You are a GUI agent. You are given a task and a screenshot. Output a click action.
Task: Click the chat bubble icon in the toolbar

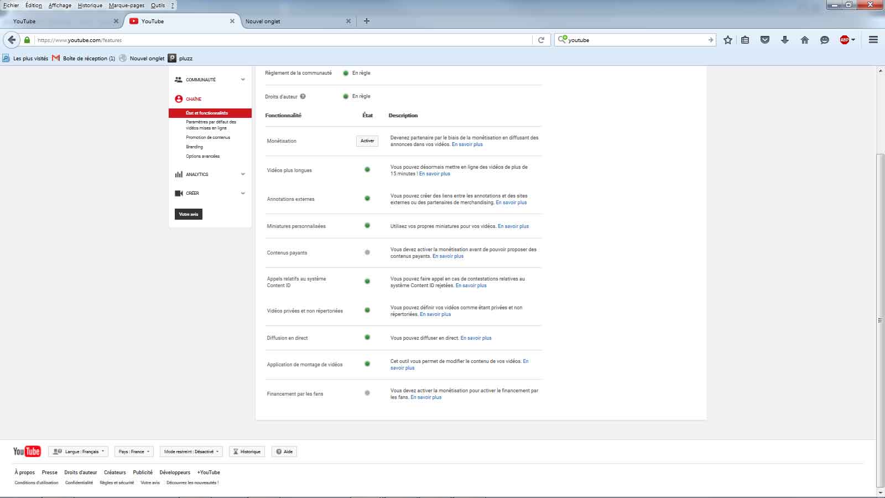point(825,40)
